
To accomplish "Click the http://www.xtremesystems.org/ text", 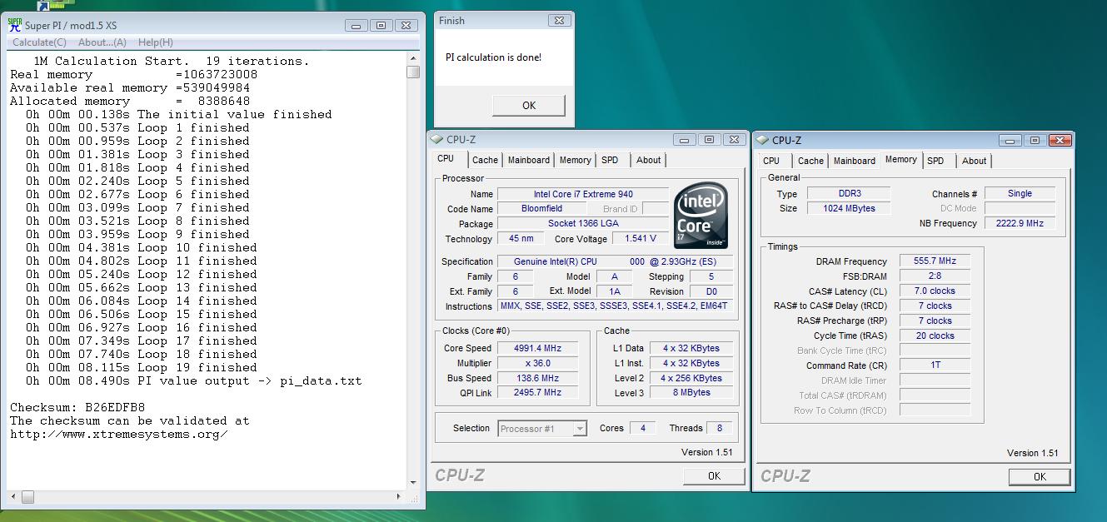I will click(118, 434).
